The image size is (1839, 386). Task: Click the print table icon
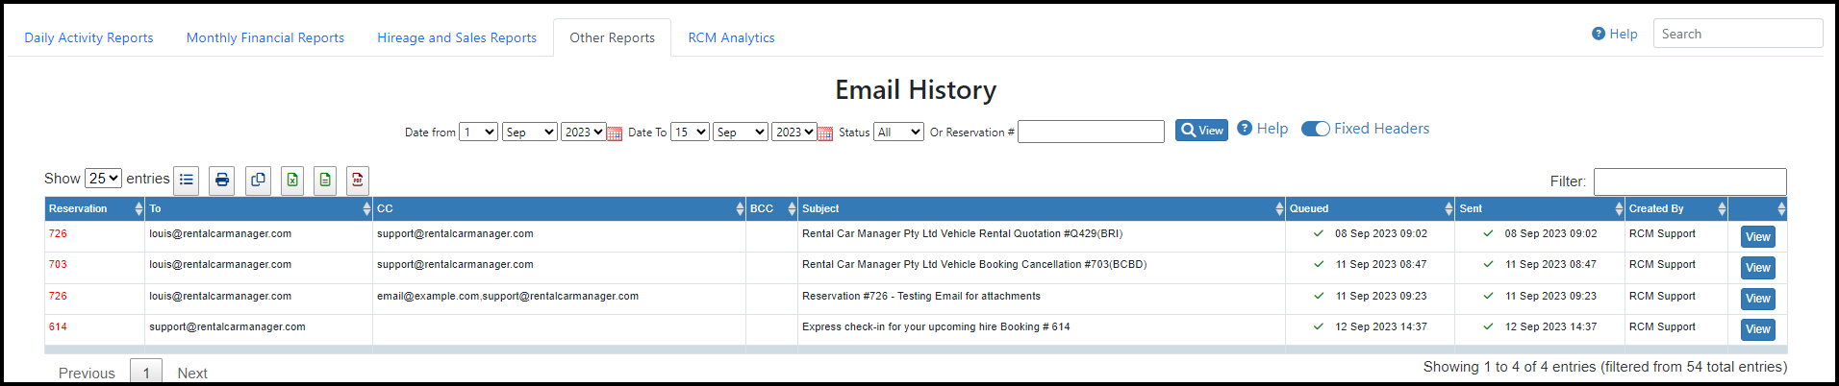click(x=222, y=180)
